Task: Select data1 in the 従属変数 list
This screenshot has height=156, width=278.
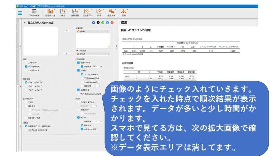Action: (93, 31)
